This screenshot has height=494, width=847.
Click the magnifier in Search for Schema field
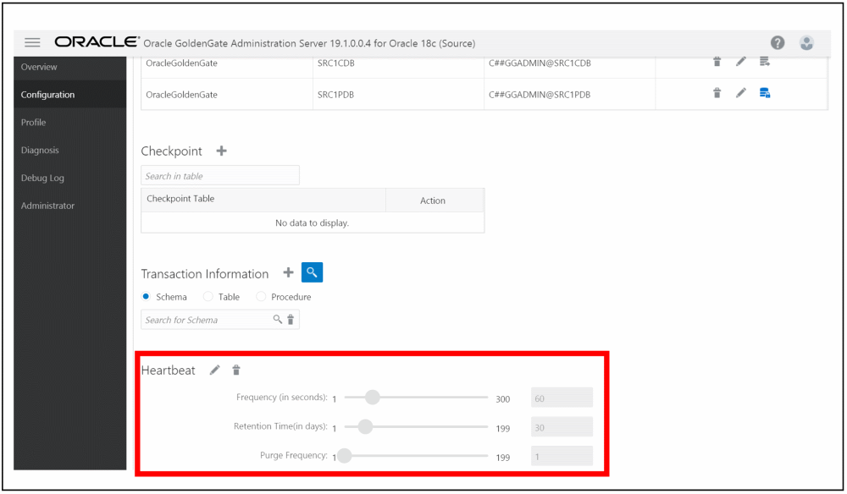point(277,319)
